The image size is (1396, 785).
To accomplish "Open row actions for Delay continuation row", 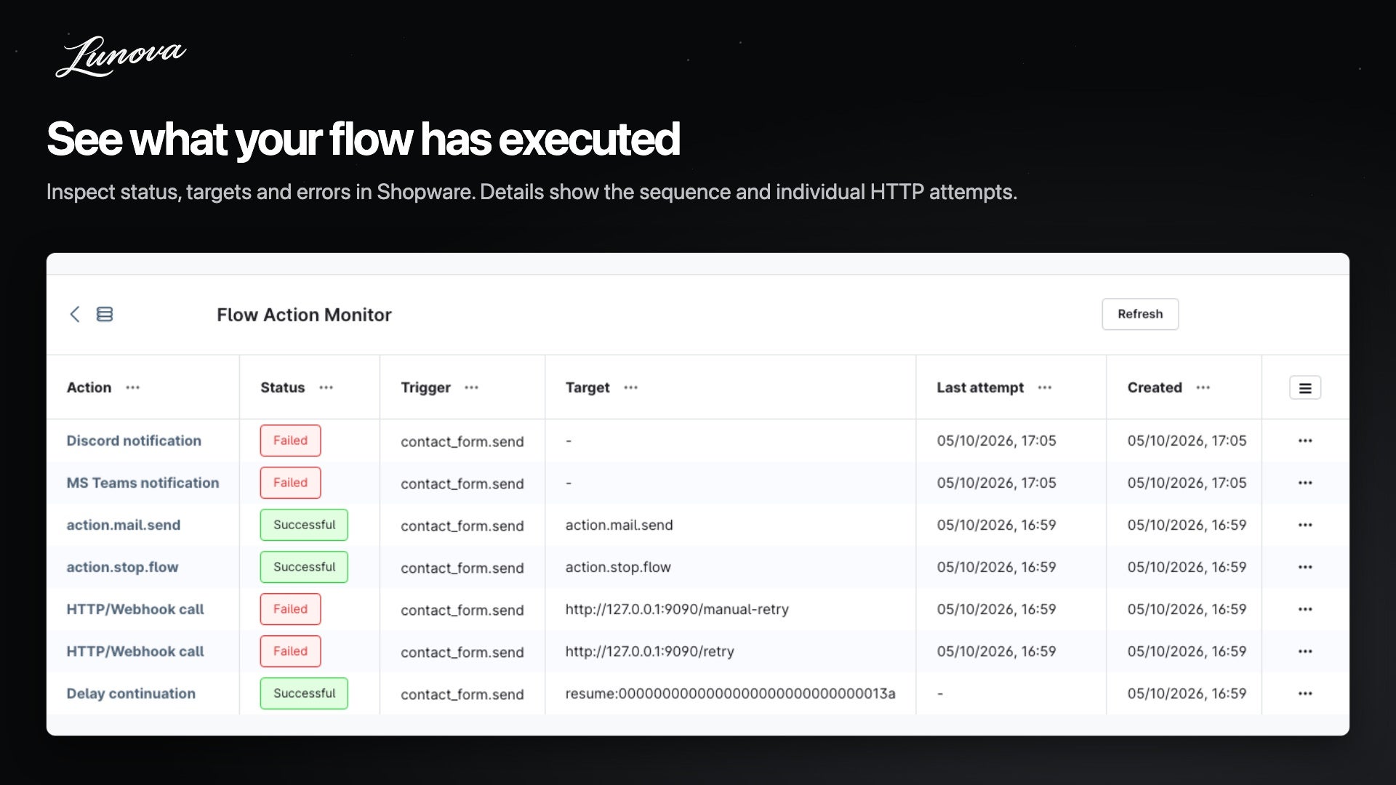I will pos(1305,693).
